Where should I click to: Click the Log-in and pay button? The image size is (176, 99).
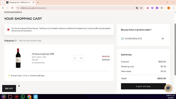(143, 86)
